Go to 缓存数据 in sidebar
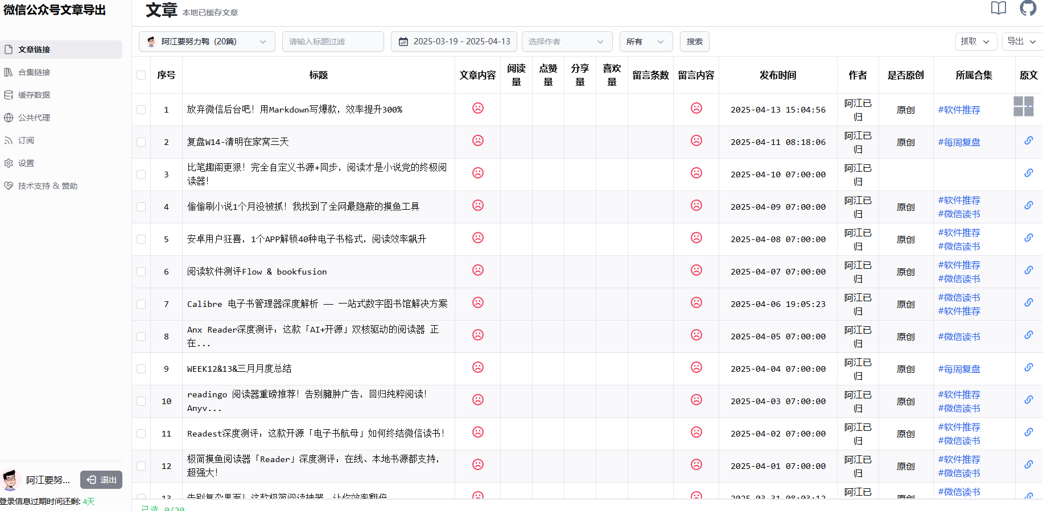This screenshot has height=511, width=1043. [x=61, y=95]
